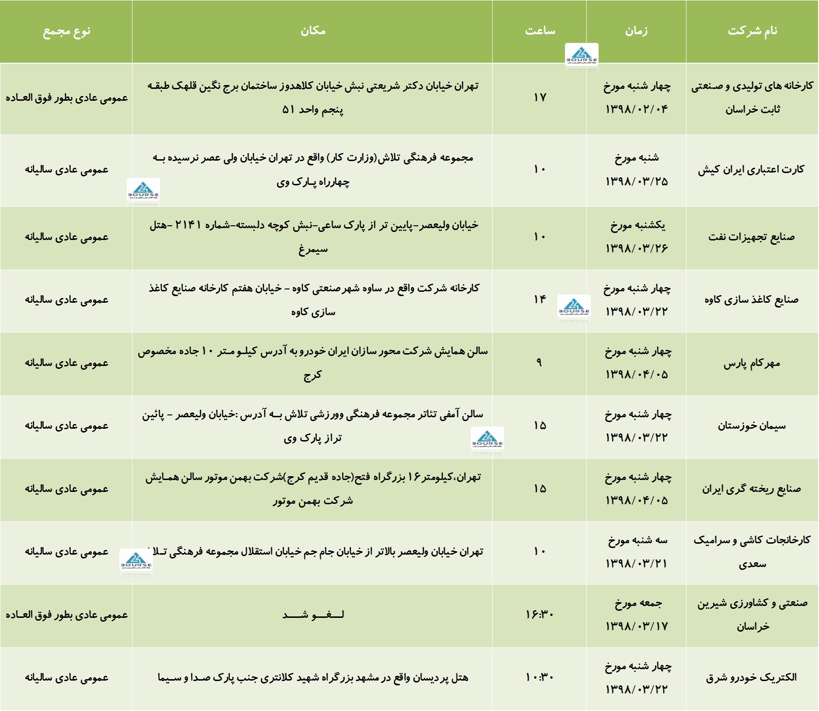Screen dimensions: 819x711
Task: Click the meeting type in the 'صنایع تجهیزات نفت' row
Action: click(67, 238)
